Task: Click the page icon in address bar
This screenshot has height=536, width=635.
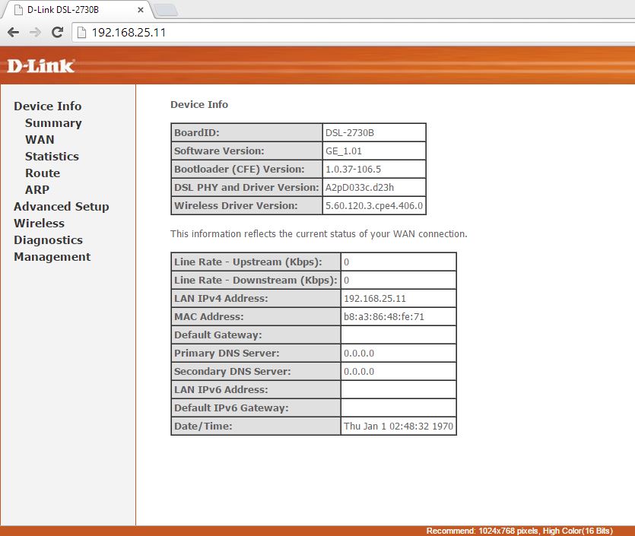Action: tap(82, 33)
